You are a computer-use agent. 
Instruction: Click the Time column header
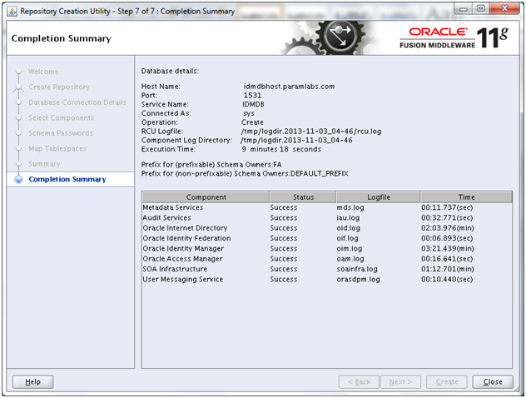(466, 197)
